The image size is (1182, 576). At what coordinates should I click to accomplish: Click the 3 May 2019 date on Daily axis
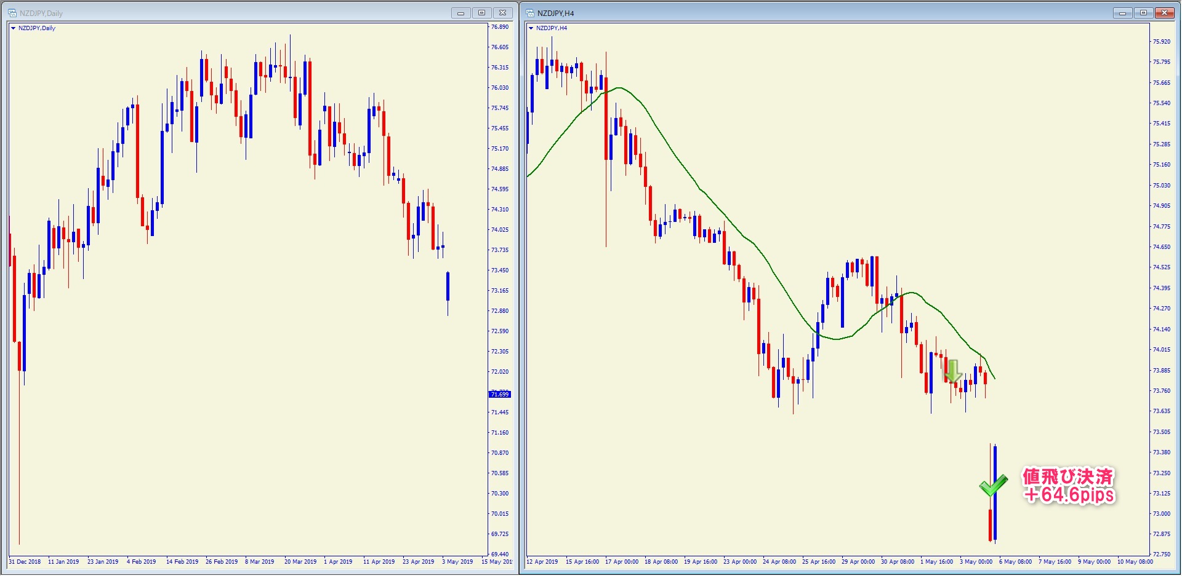tap(457, 562)
